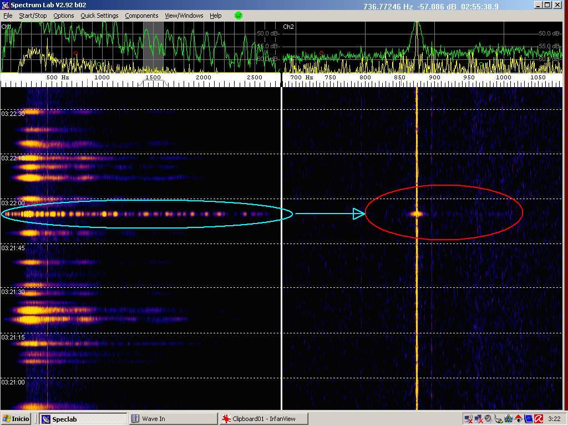Click the safely remove hardware tray icon
568x426 pixels.
point(498,419)
